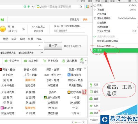
Task: Open the 好药特惠 category
Action: [70, 61]
